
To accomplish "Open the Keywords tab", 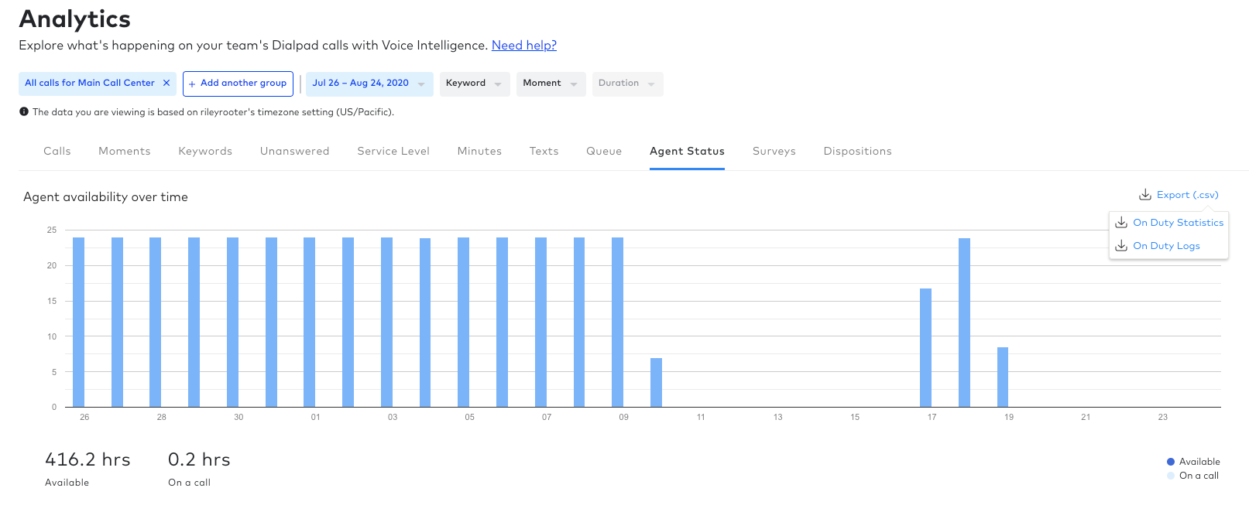I will point(205,151).
